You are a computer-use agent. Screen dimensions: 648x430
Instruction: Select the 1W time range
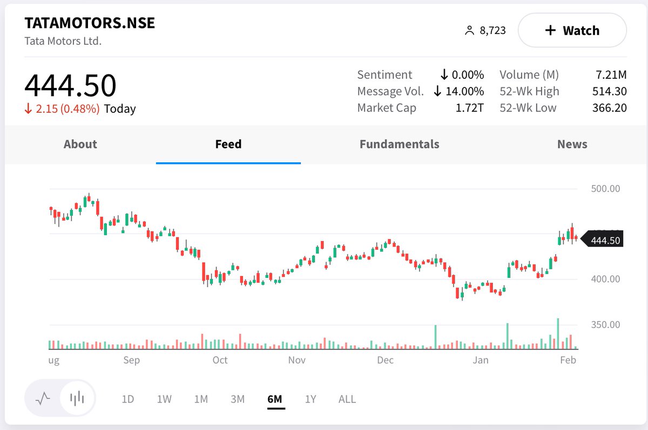[x=164, y=399]
